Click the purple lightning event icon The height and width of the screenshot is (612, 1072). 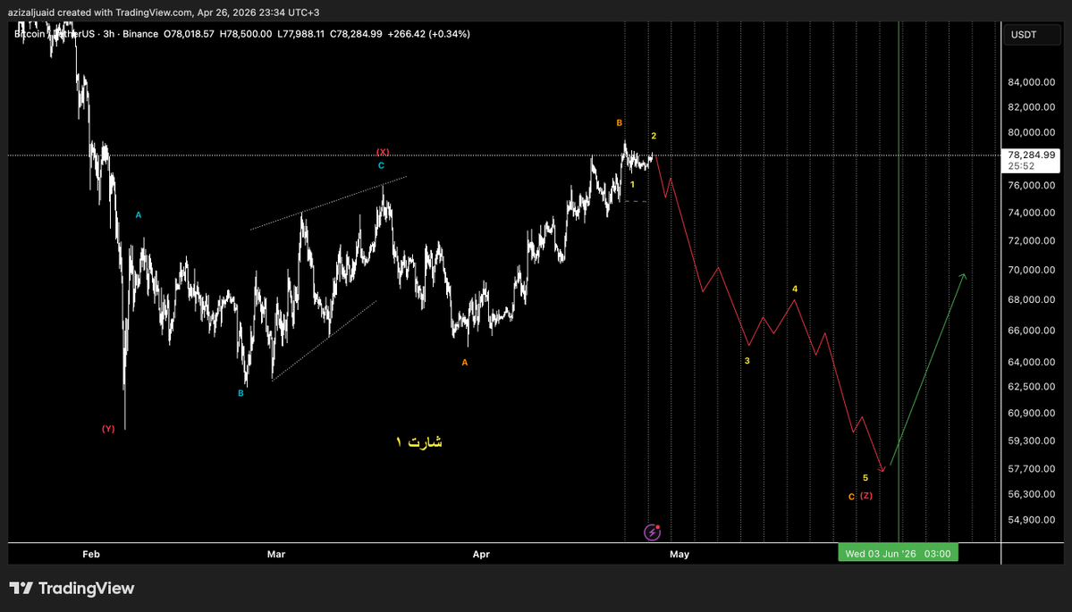coord(652,532)
